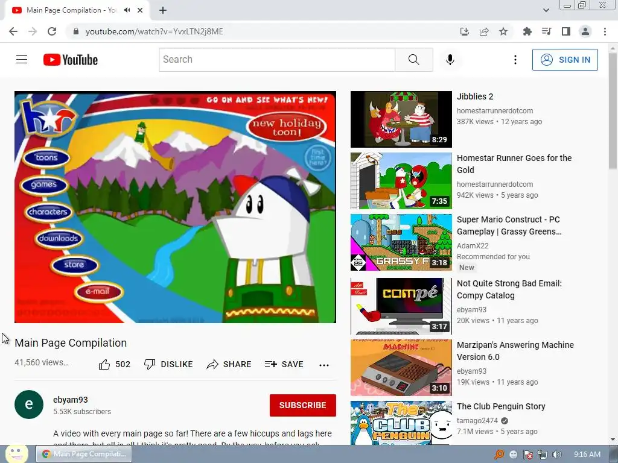Viewport: 618px width, 463px height.
Task: Click the orange magnifier tray icon
Action: [499, 455]
